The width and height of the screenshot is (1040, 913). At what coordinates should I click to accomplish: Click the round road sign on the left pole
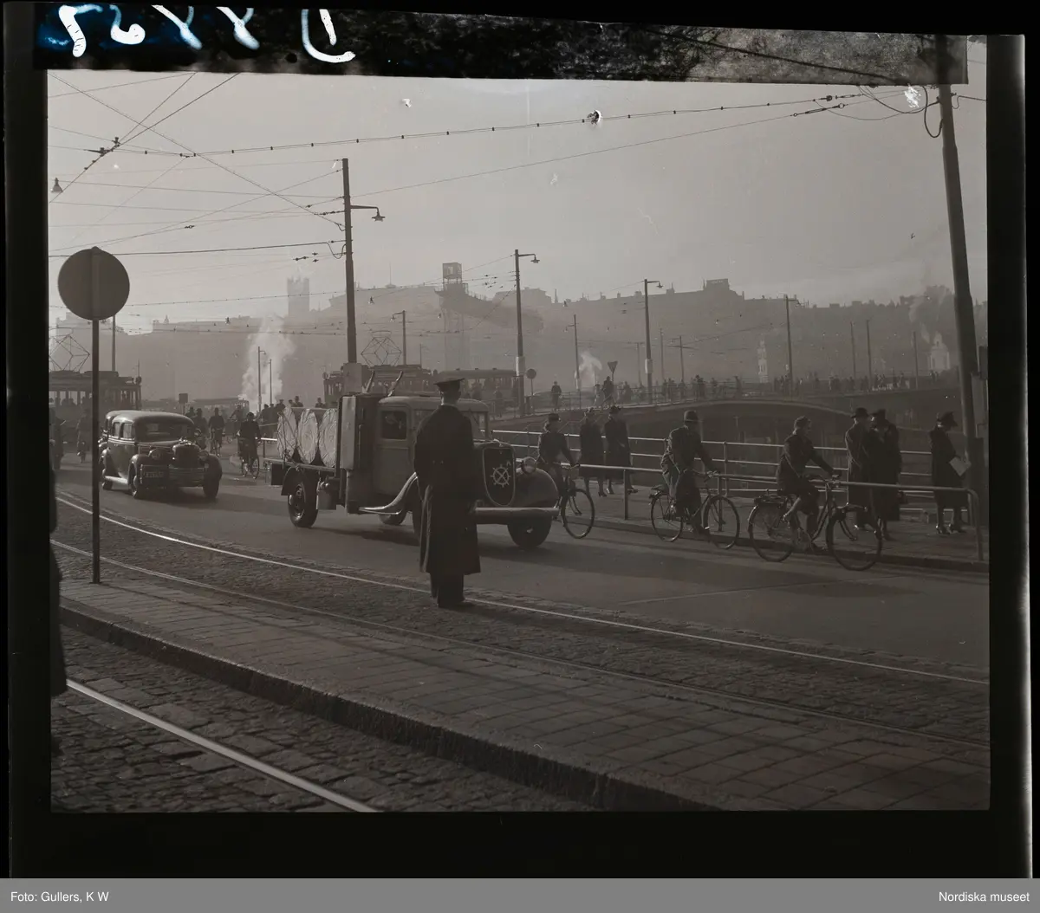(x=94, y=283)
